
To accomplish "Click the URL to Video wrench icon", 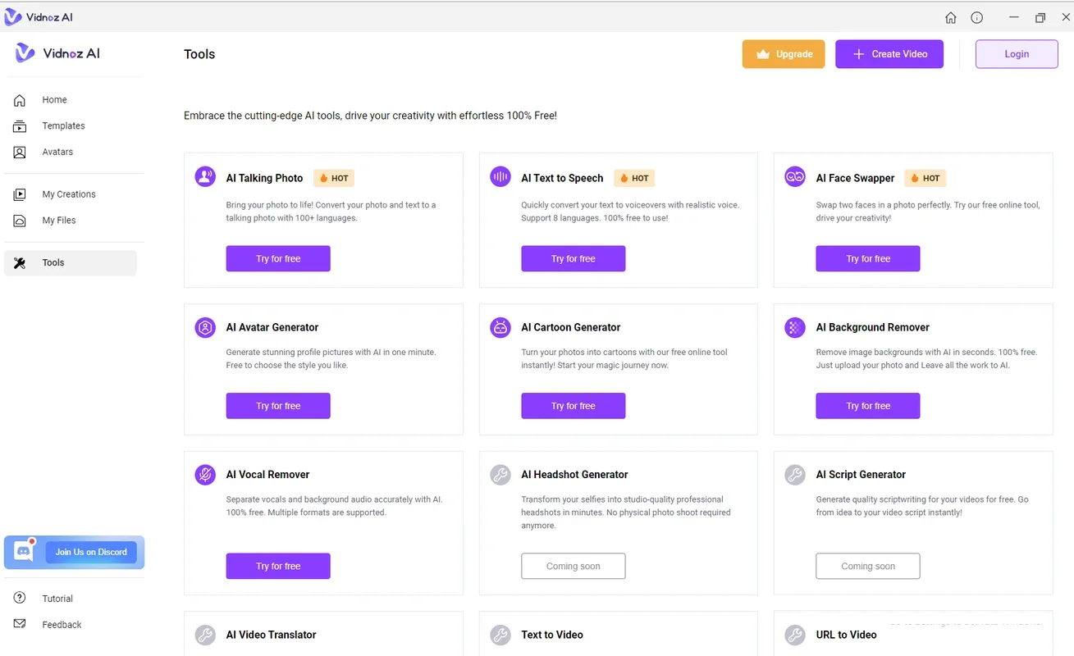I will coord(795,635).
